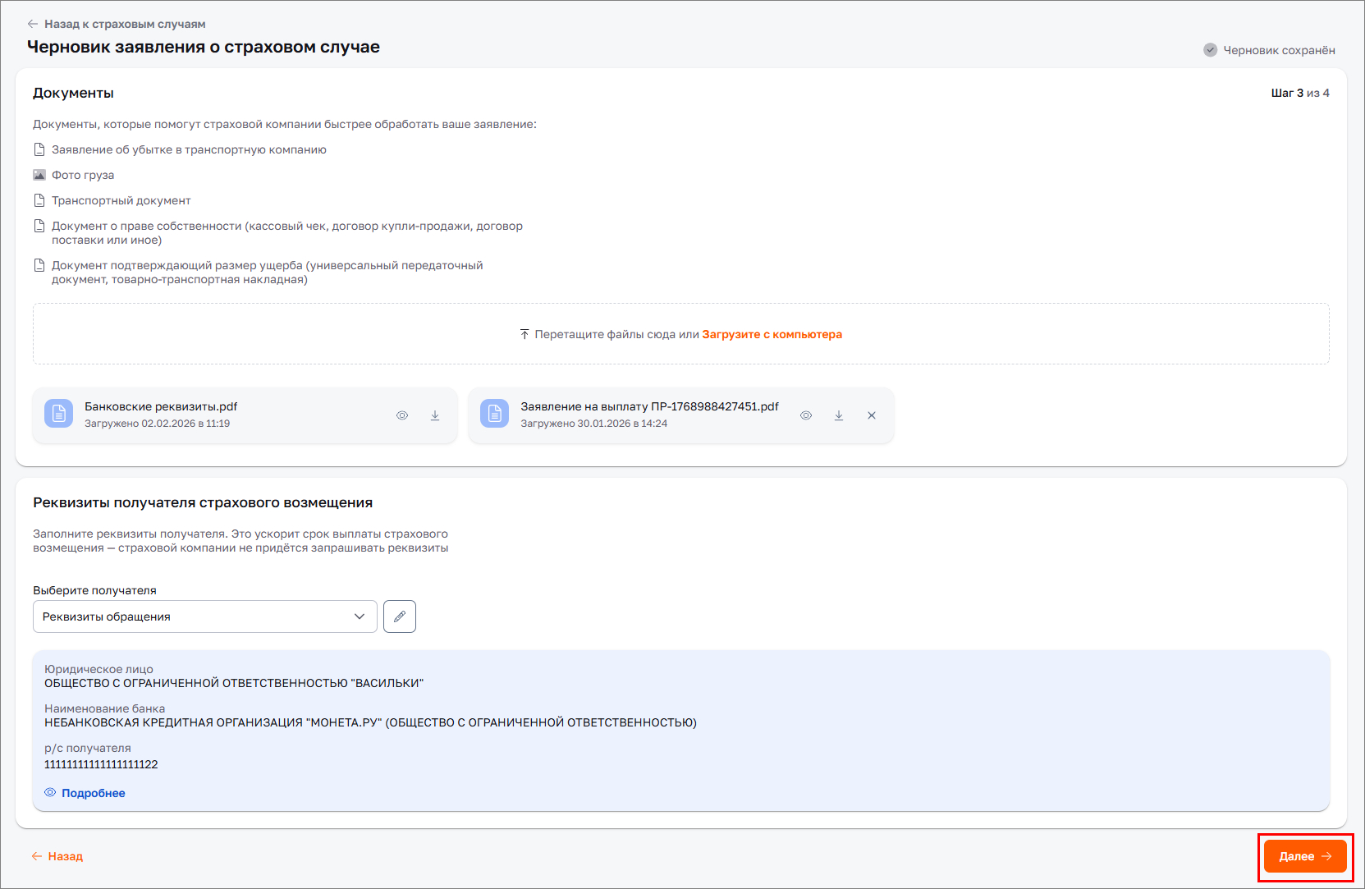Expand the Реквизиты обращения selector
The image size is (1365, 889).
point(204,616)
